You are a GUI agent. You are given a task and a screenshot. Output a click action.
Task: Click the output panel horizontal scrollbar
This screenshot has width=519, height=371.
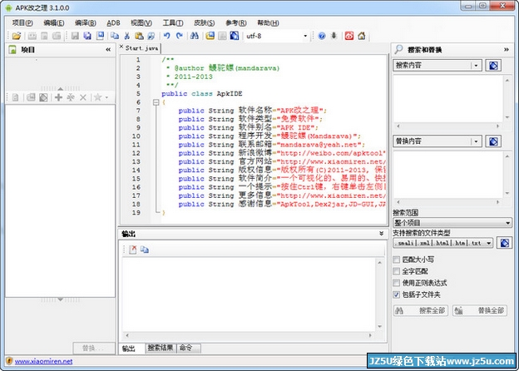click(x=248, y=335)
